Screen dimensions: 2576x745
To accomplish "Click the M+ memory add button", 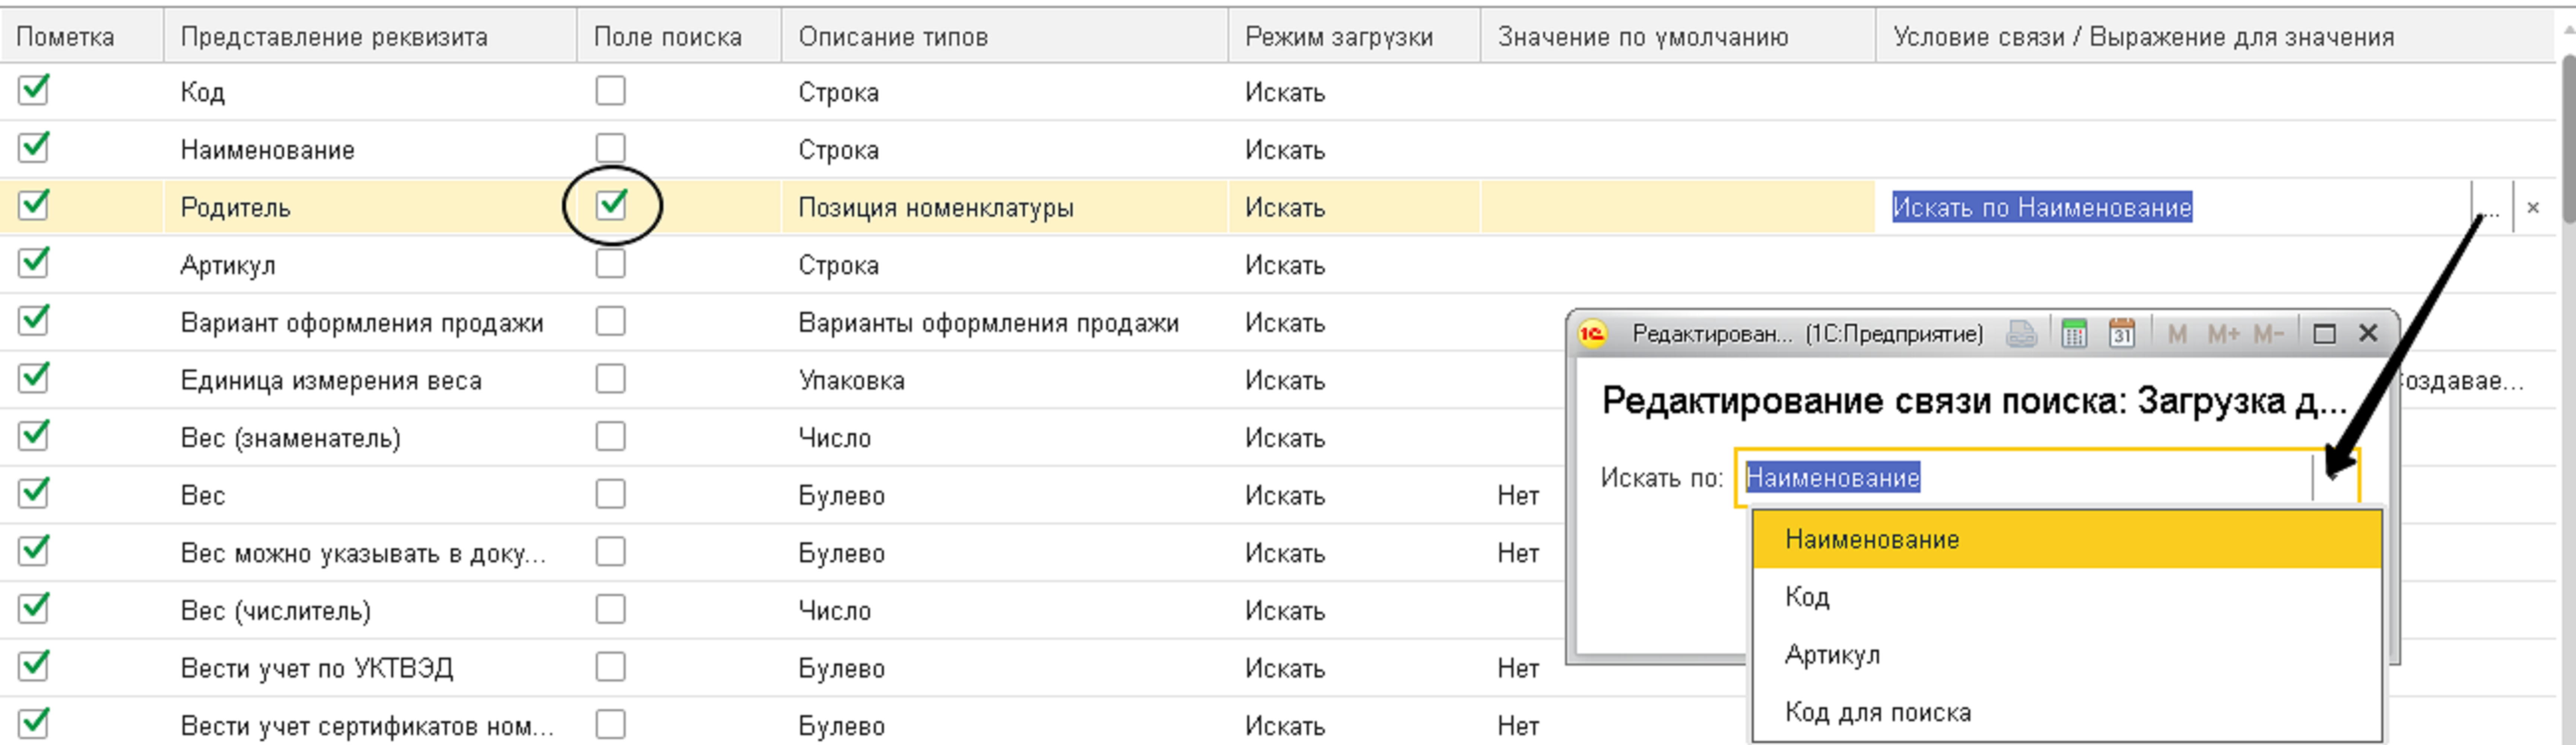I will tap(2223, 334).
